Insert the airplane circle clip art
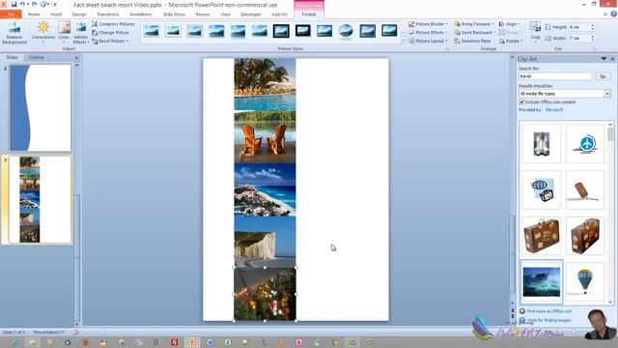The width and height of the screenshot is (618, 348). (585, 143)
